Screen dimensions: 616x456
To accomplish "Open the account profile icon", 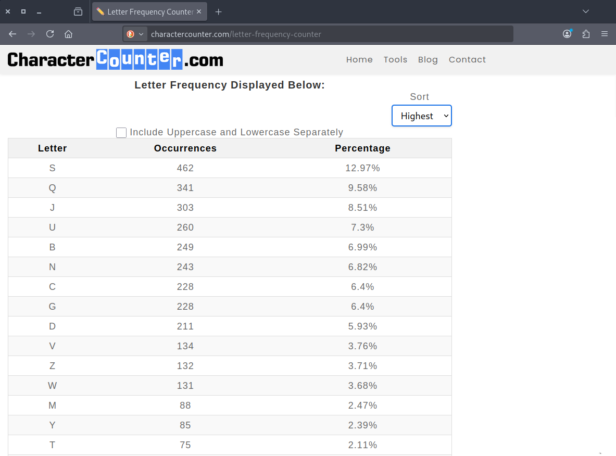I will (x=567, y=34).
